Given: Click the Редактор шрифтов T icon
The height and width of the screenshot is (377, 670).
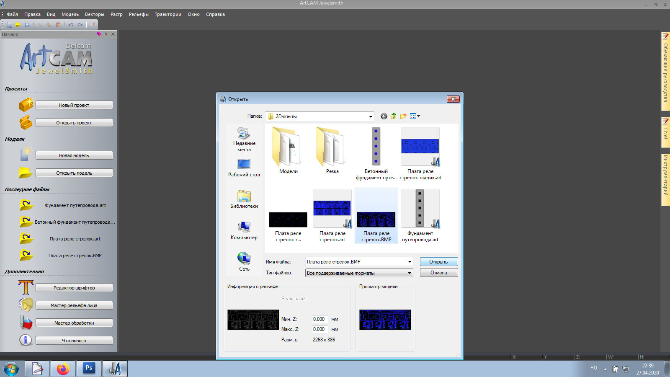Looking at the screenshot, I should point(26,287).
